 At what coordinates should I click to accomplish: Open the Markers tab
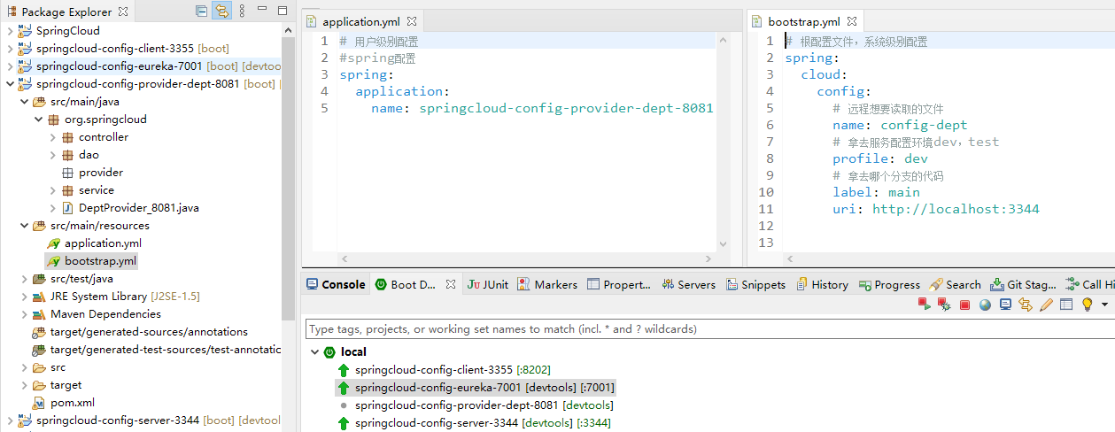pos(547,284)
